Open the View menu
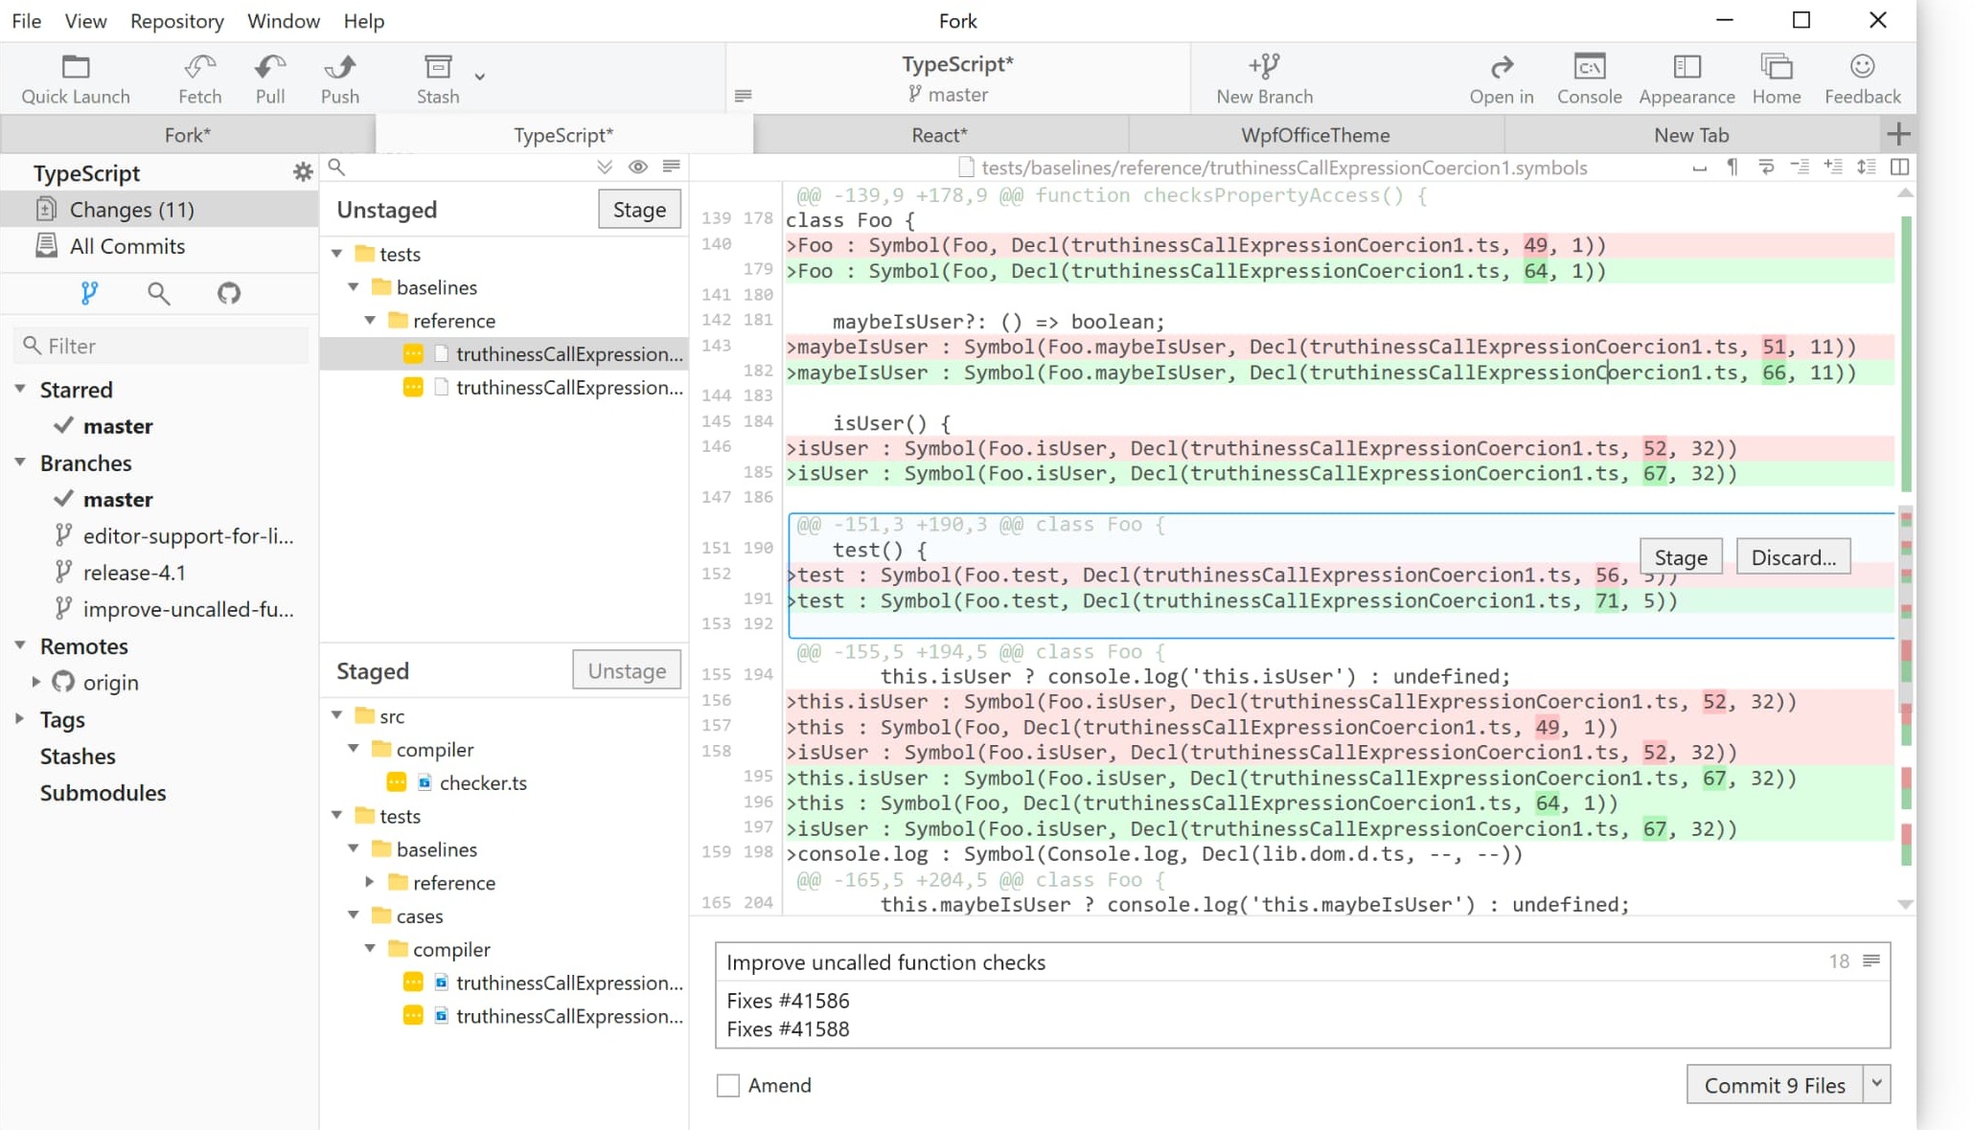The image size is (1974, 1130). 85,20
